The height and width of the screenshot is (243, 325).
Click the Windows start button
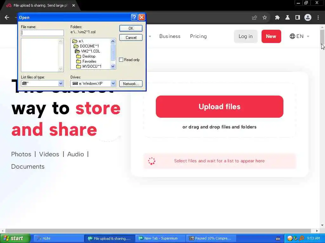tap(15, 239)
